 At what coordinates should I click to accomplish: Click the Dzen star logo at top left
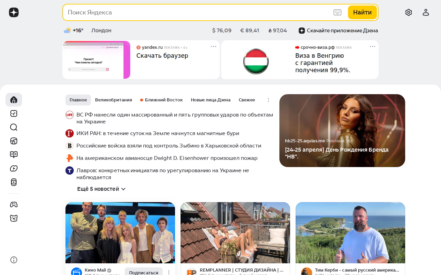click(x=14, y=12)
